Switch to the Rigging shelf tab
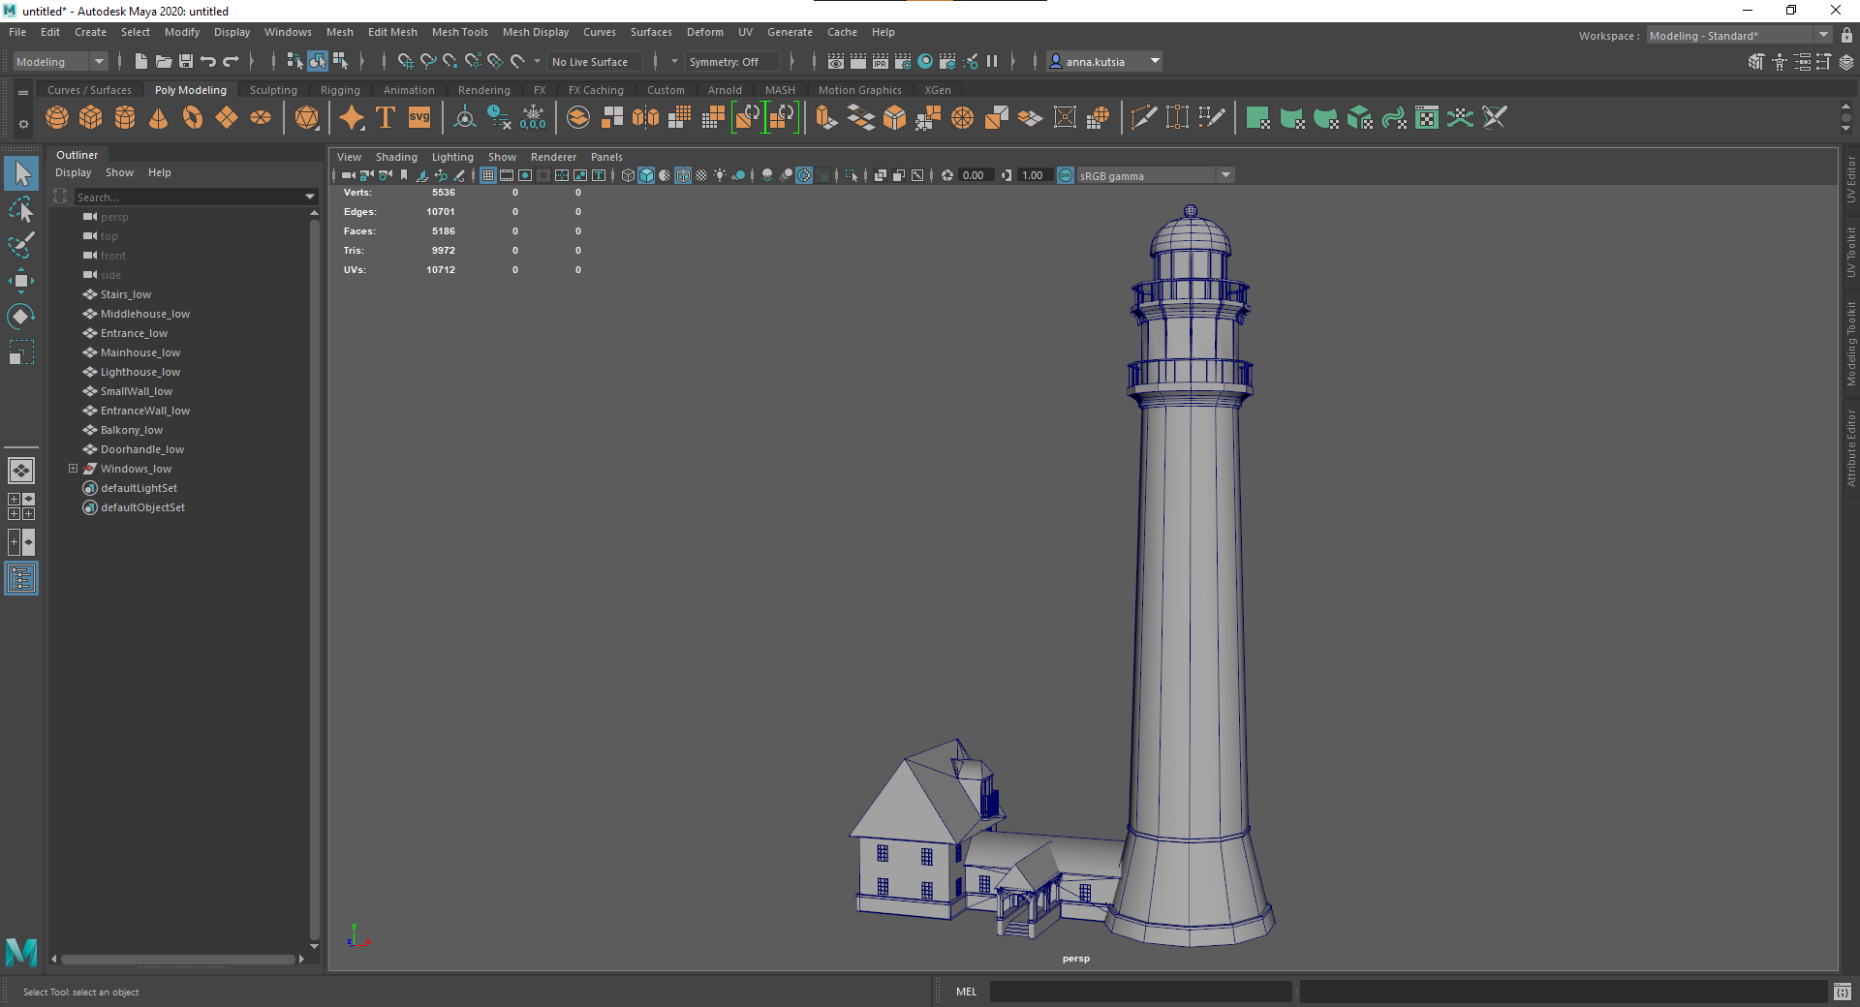Image resolution: width=1860 pixels, height=1007 pixels. (x=340, y=90)
